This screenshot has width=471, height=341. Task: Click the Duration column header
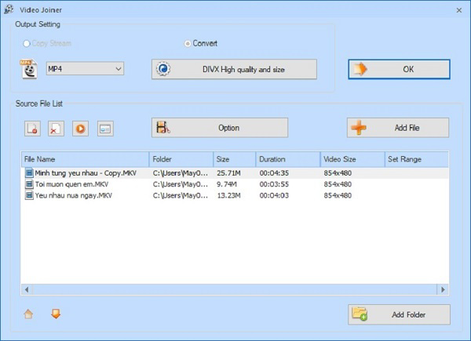click(287, 159)
